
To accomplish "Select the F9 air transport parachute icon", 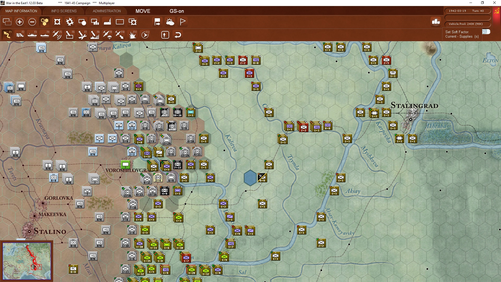I will [x=107, y=35].
